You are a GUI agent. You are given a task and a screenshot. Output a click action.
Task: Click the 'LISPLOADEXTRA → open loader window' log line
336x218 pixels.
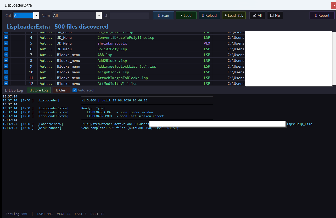pos(120,112)
